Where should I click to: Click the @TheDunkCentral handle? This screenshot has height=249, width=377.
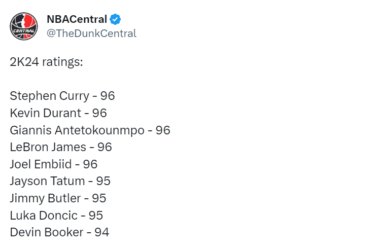(92, 33)
